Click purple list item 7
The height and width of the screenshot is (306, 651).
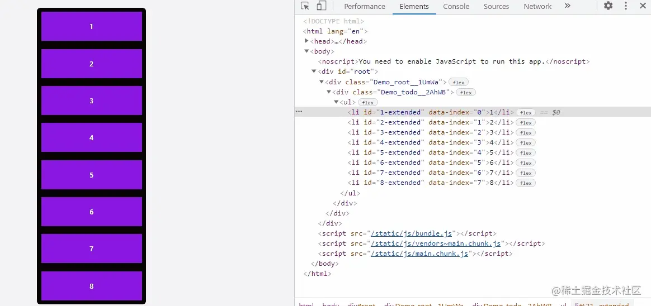tap(91, 248)
